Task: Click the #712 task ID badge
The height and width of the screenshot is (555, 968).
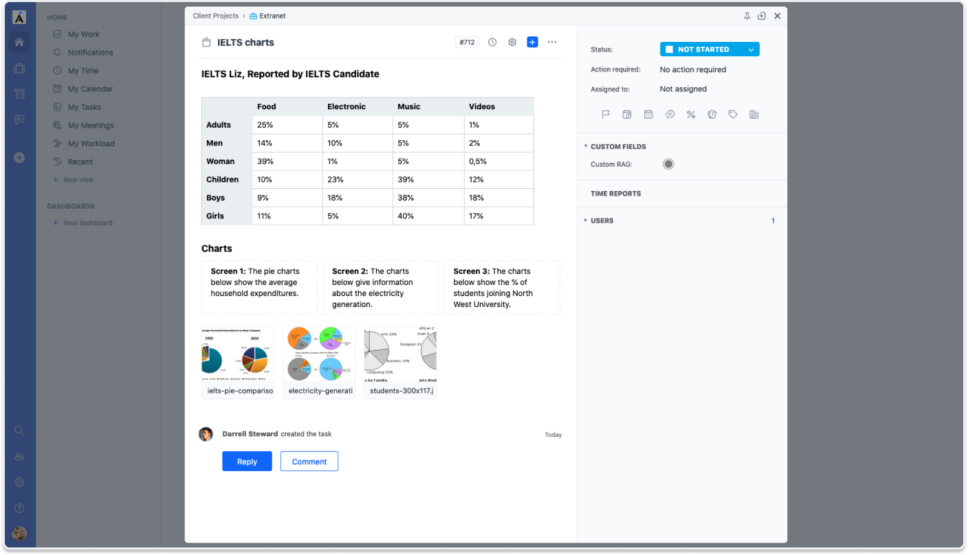Action: [467, 43]
